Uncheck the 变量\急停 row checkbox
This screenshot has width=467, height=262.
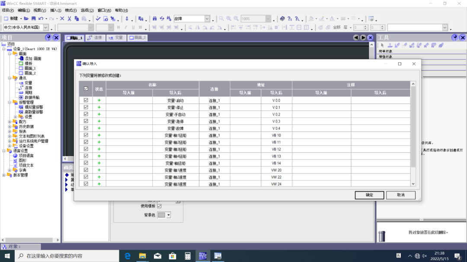pyautogui.click(x=86, y=121)
